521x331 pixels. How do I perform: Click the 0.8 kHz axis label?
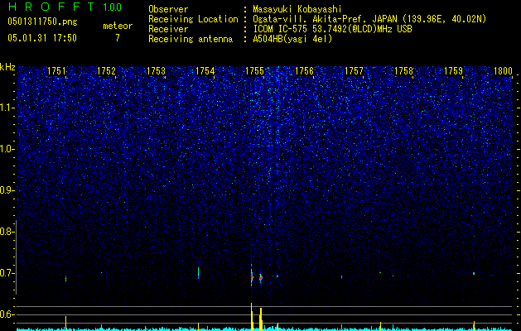pyautogui.click(x=7, y=232)
